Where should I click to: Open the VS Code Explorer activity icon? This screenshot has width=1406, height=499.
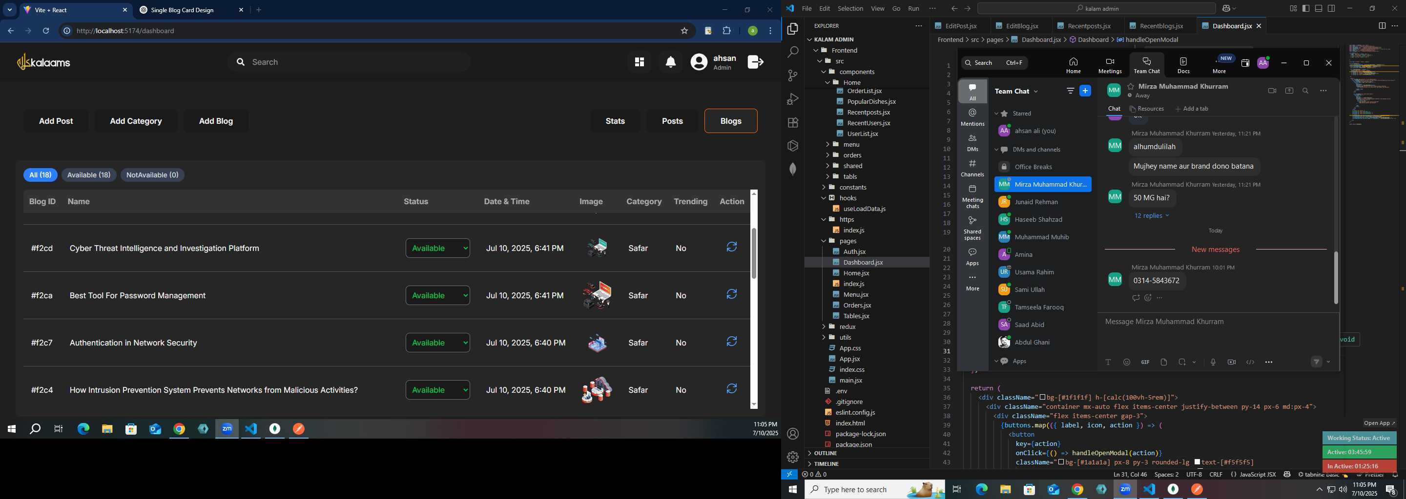click(x=792, y=29)
